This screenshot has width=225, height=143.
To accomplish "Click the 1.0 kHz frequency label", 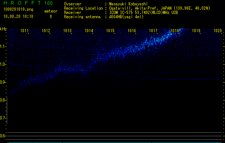I will point(3,64).
